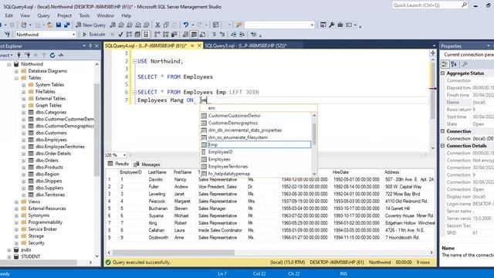This screenshot has height=278, width=494.
Task: Collapse the Connection Details section
Action: click(442, 146)
